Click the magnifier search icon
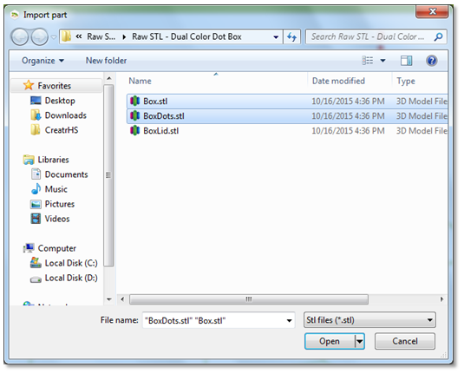Image resolution: width=464 pixels, height=374 pixels. click(438, 36)
